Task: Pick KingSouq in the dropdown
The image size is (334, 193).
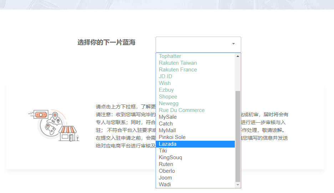Action: (x=195, y=157)
